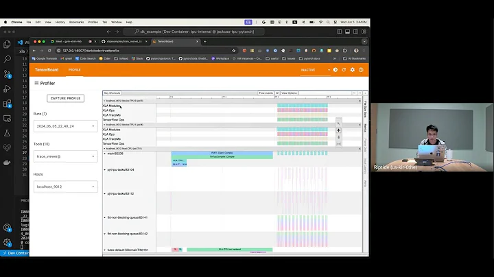The image size is (494, 277).
Task: Collapse TPU:0 process section
Action: coord(104,101)
